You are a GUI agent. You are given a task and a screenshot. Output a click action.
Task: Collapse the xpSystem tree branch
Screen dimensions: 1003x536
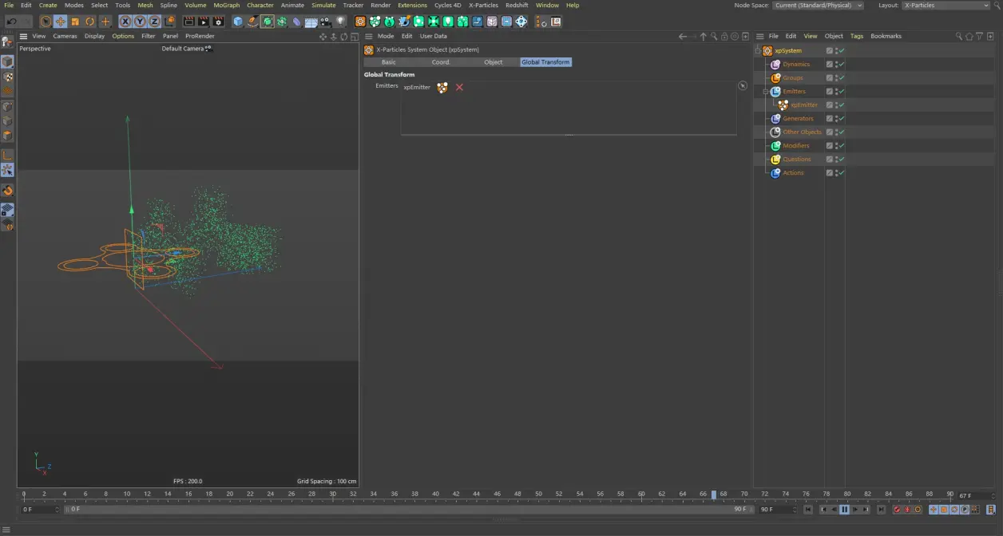coord(758,50)
